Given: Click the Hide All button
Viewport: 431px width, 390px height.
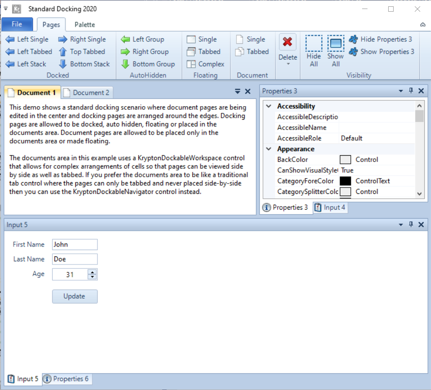Looking at the screenshot, I should coord(313,51).
